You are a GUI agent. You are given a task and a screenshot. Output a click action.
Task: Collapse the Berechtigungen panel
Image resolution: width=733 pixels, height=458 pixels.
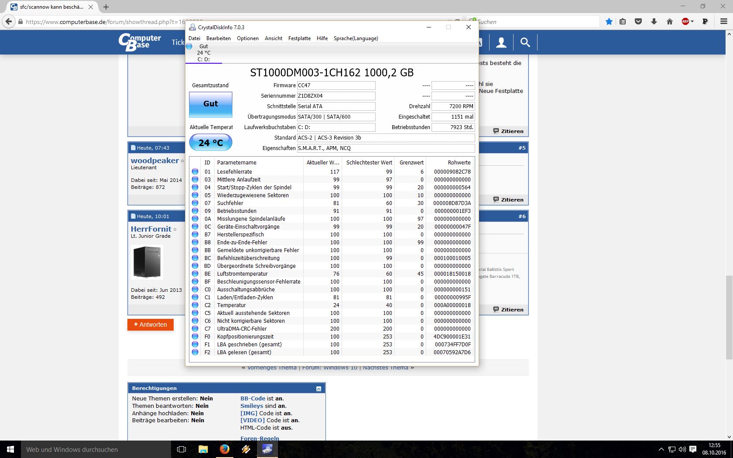pos(319,389)
